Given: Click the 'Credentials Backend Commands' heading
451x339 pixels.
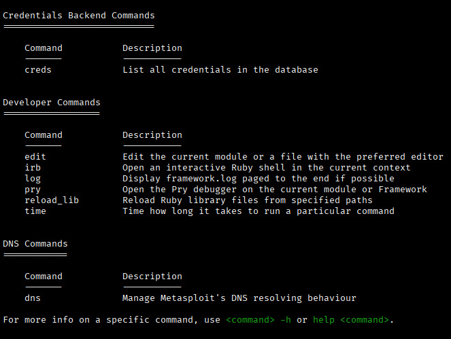Looking at the screenshot, I should click(x=79, y=16).
